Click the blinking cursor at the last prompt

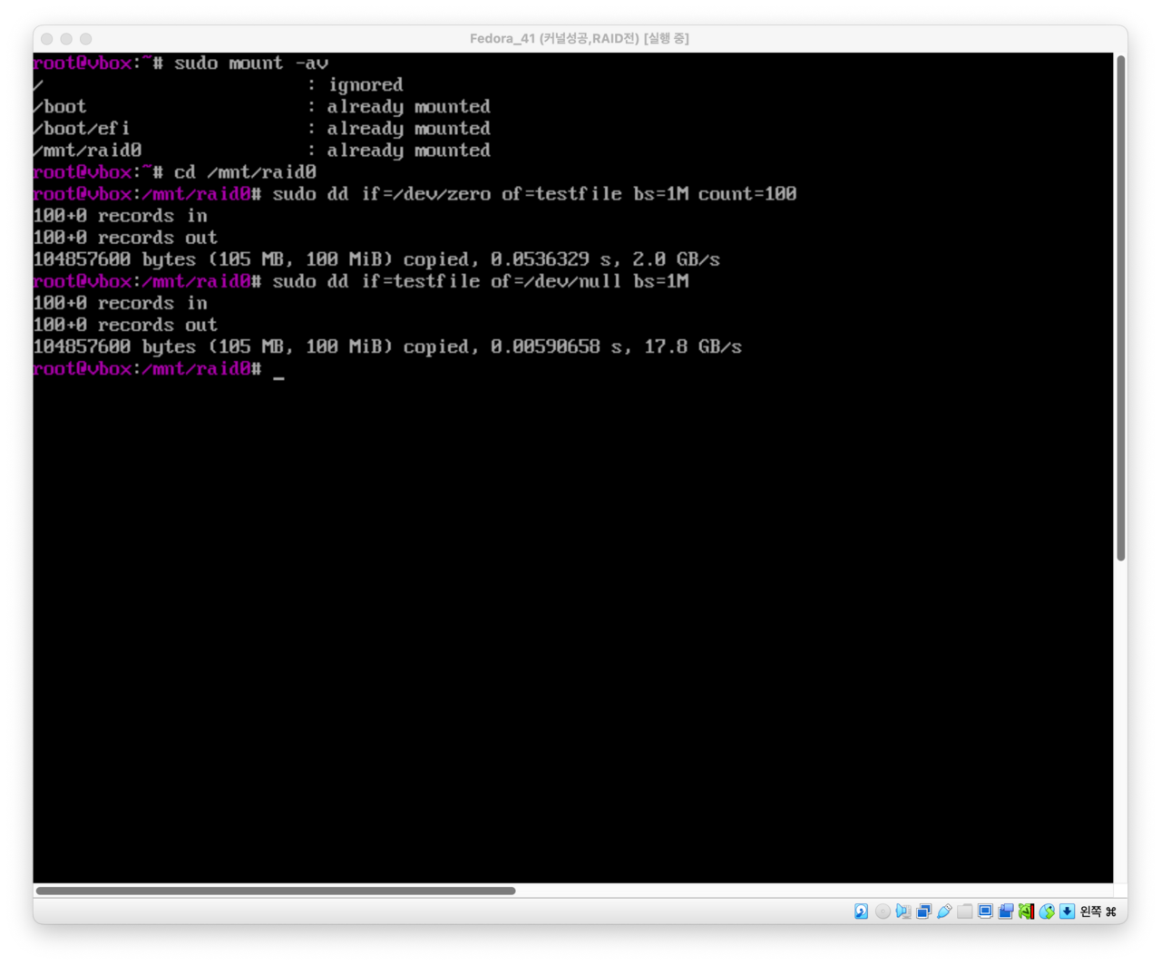coord(278,370)
